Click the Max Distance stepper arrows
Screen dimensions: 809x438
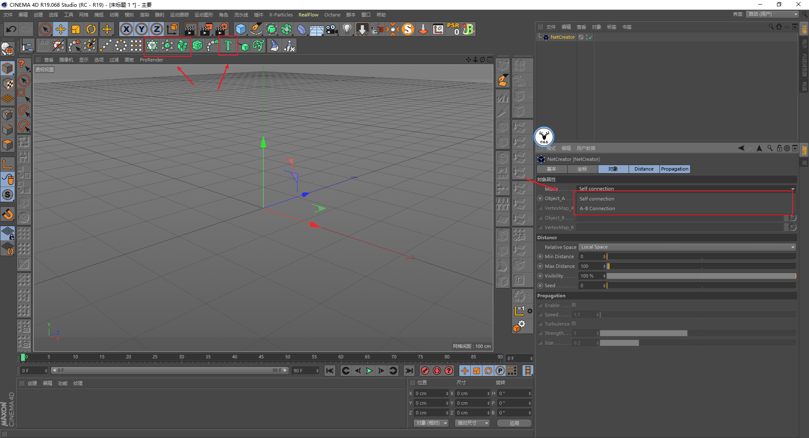[x=604, y=266]
